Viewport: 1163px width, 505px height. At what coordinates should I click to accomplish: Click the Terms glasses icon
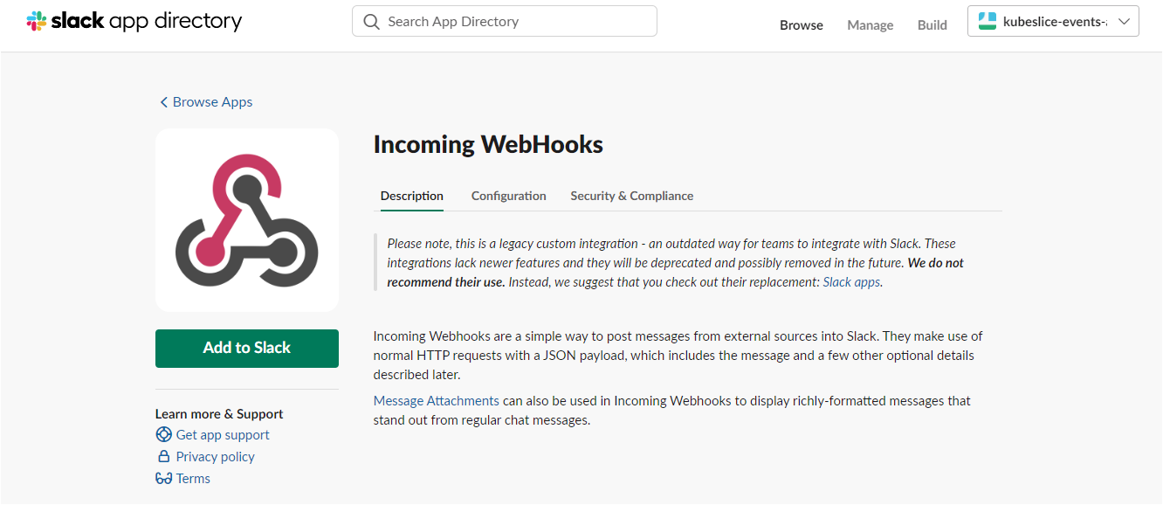point(163,479)
